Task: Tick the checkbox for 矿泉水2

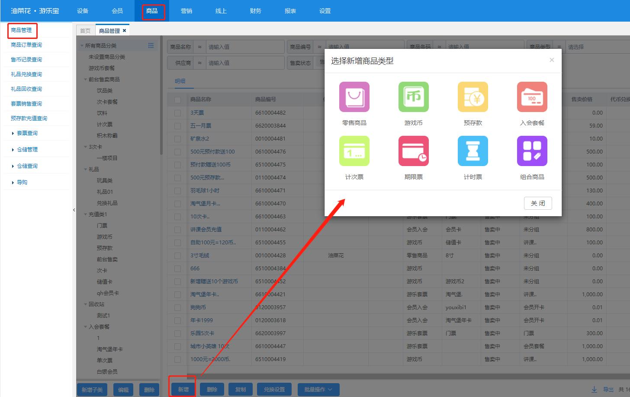Action: pyautogui.click(x=177, y=139)
